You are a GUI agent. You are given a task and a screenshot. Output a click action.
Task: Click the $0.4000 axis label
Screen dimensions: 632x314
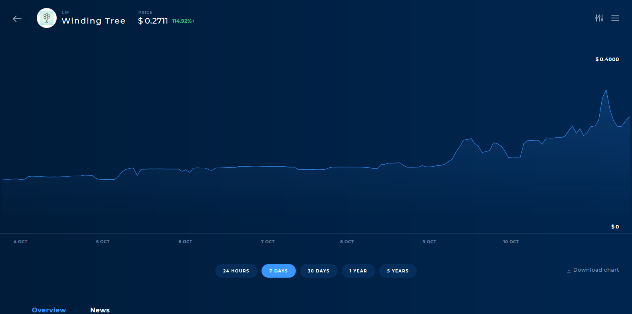607,59
